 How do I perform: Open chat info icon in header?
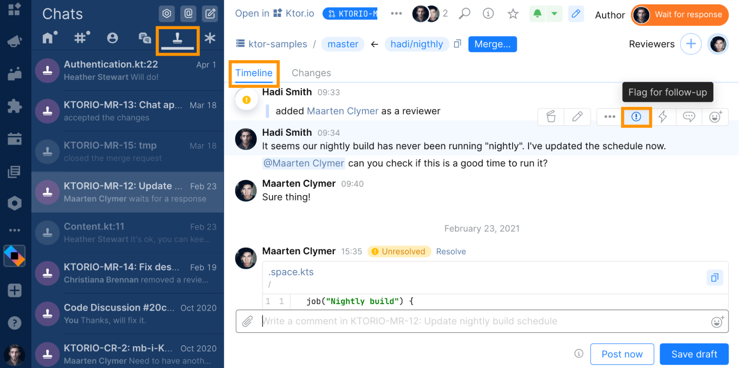click(x=488, y=14)
